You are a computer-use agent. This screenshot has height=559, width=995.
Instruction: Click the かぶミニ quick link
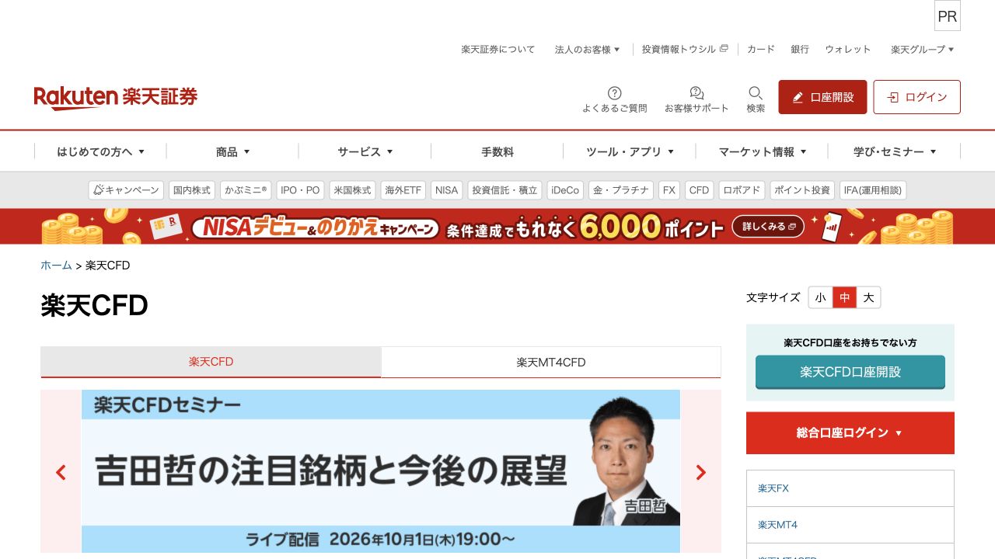(x=246, y=190)
